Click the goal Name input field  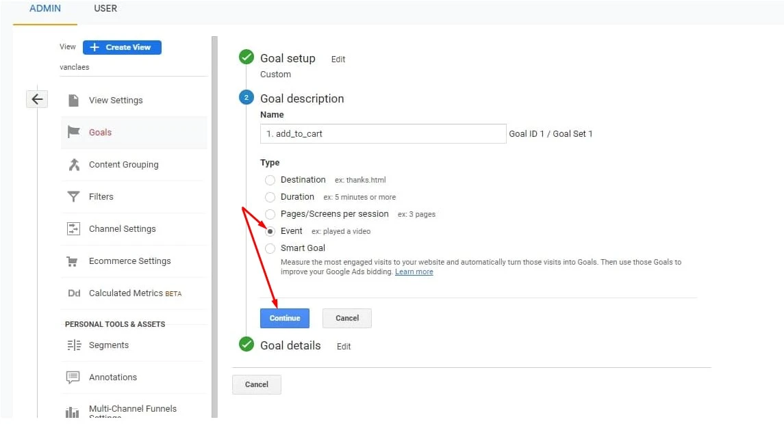pos(383,133)
